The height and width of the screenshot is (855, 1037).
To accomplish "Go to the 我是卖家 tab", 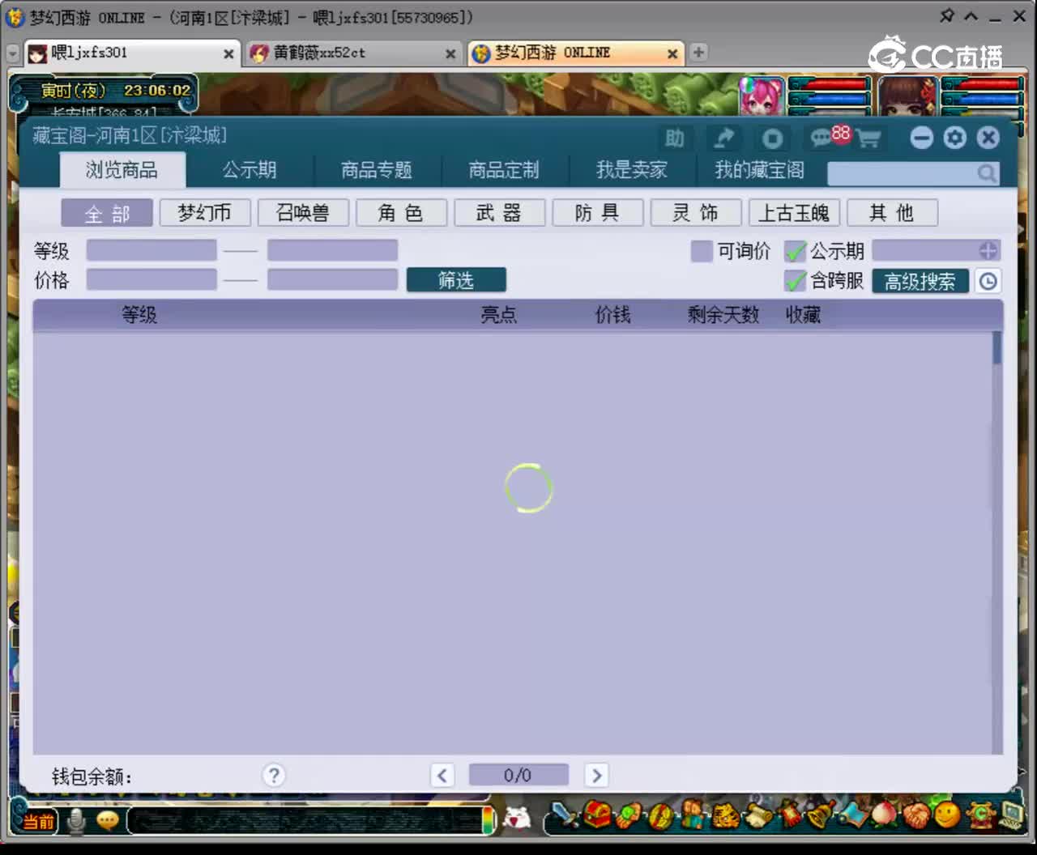I will pos(632,170).
